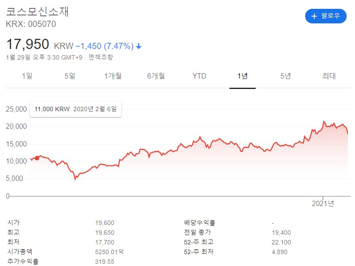The height and width of the screenshot is (266, 355).
Task: Click the 시가총액 value 5250.01억
Action: click(109, 252)
